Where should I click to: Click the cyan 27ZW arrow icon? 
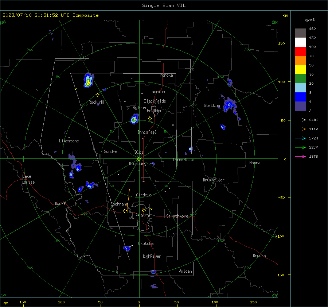click(300, 138)
